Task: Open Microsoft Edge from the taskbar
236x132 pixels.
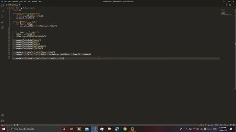Action: 117,129
